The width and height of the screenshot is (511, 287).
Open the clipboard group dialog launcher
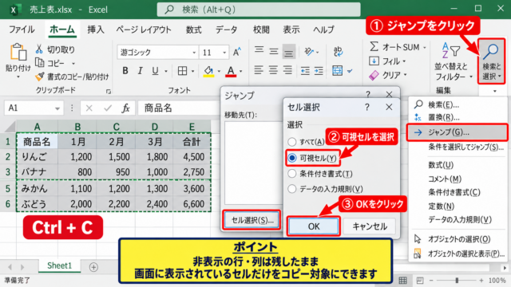tap(109, 92)
